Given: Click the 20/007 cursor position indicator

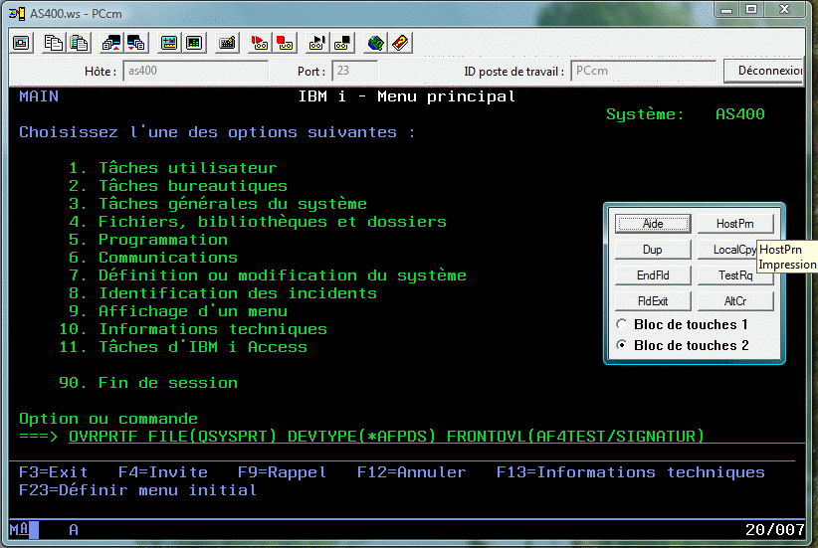Looking at the screenshot, I should tap(774, 530).
